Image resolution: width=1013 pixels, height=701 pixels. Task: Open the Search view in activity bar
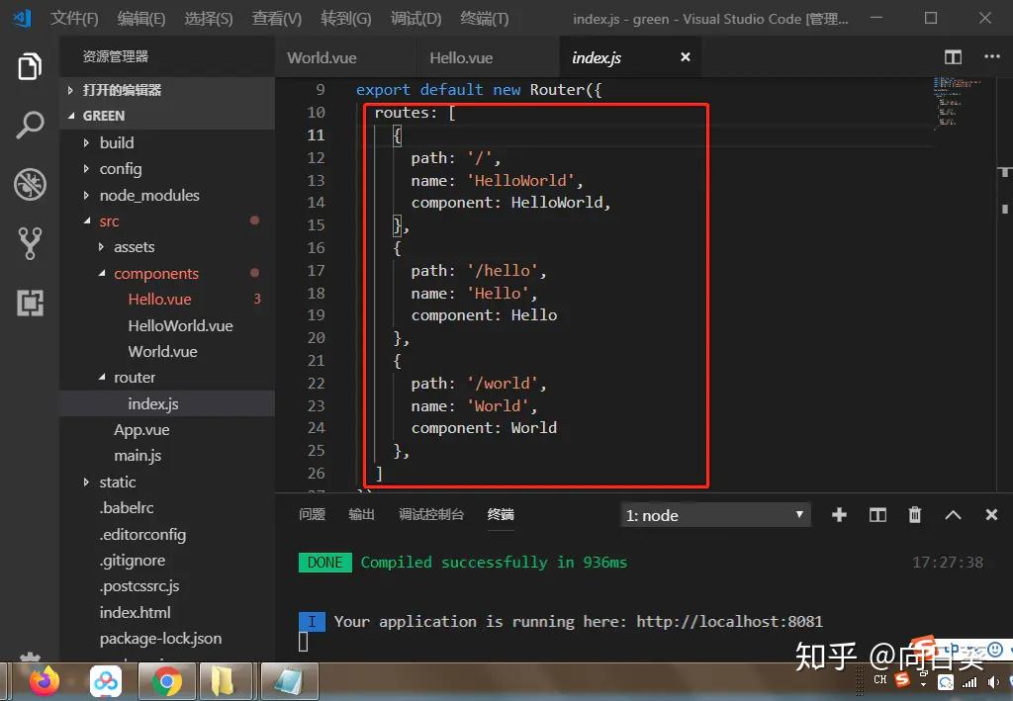click(x=30, y=125)
